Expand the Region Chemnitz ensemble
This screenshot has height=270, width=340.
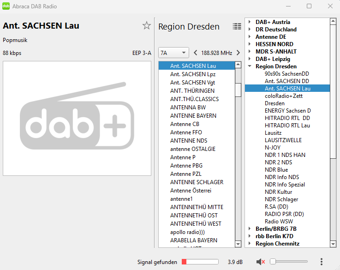tap(250, 244)
